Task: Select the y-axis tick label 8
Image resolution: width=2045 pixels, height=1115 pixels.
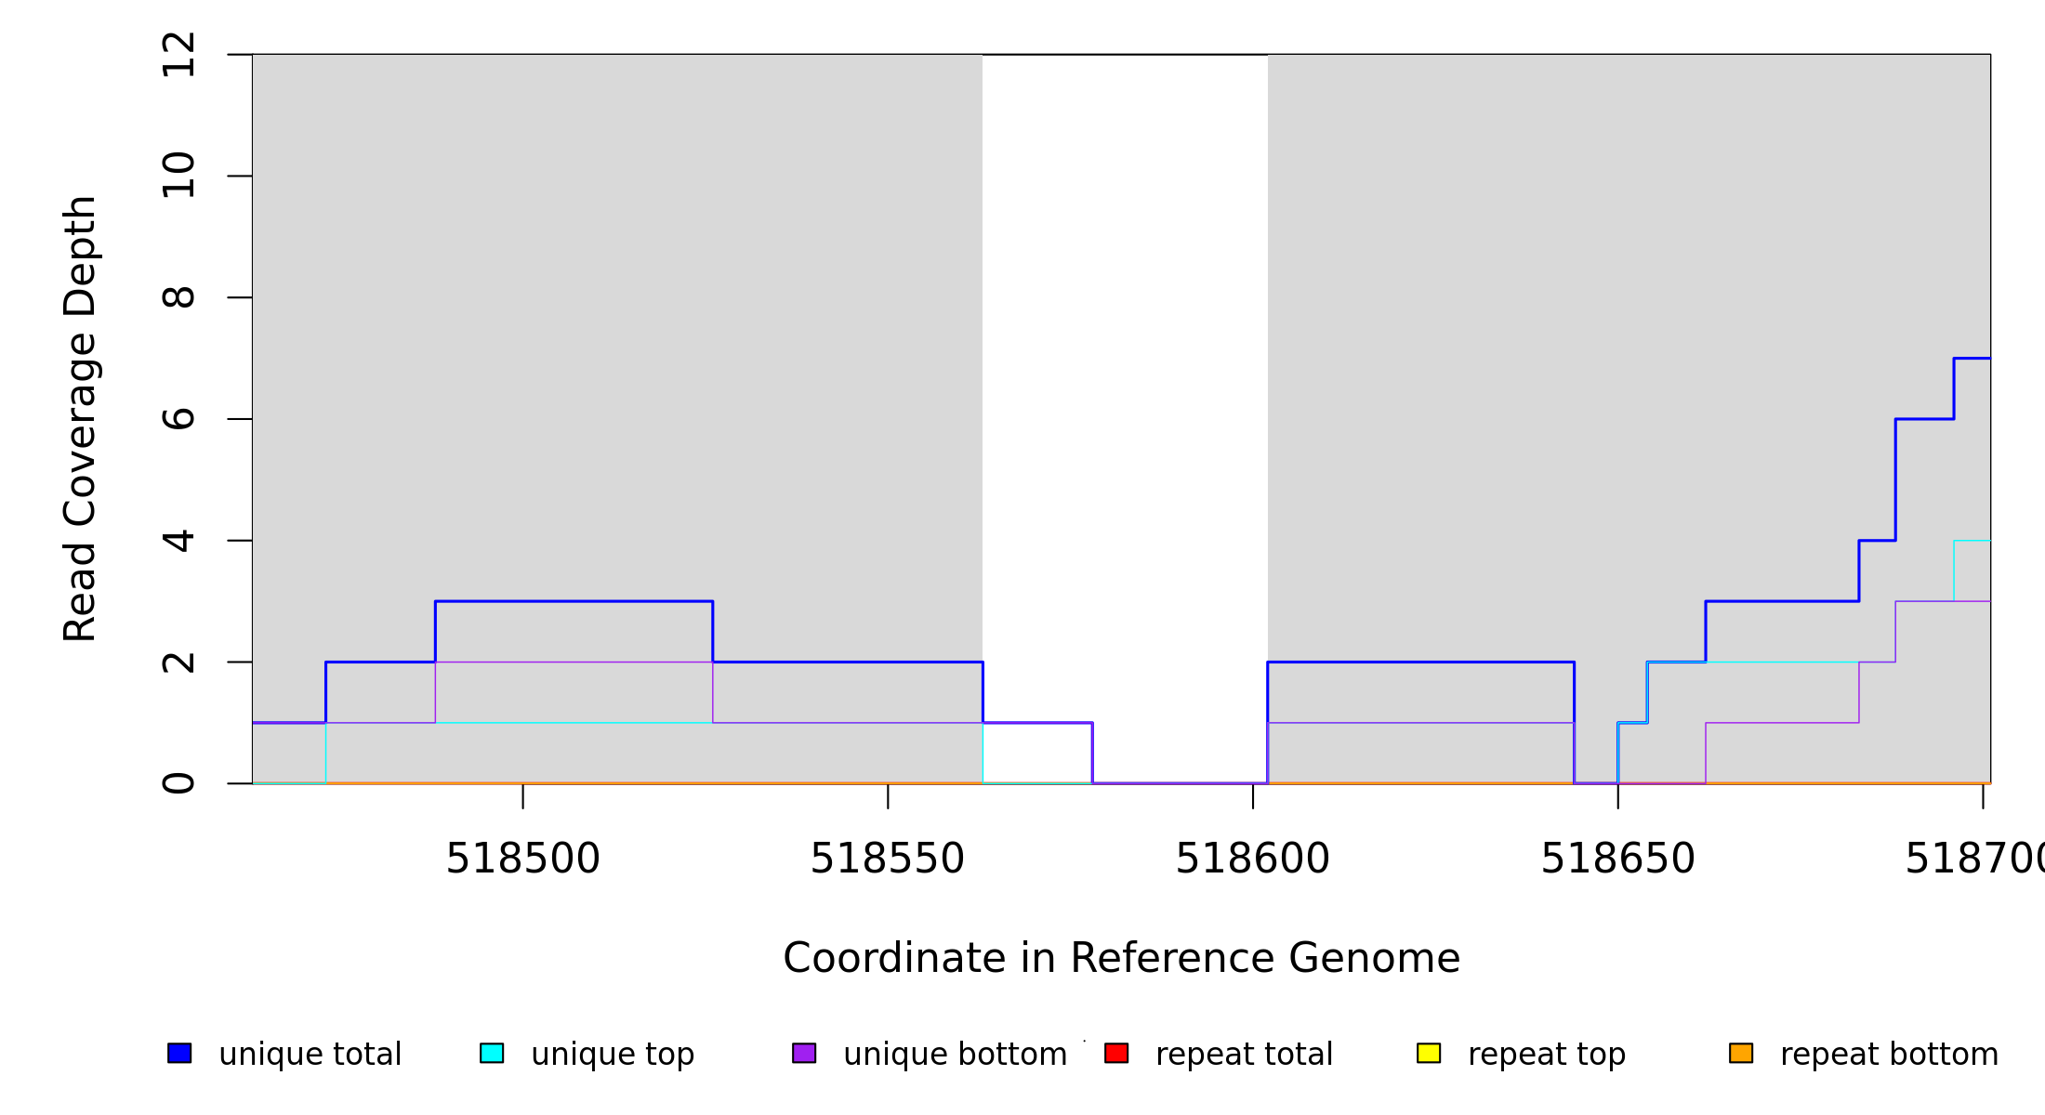Action: pos(178,297)
